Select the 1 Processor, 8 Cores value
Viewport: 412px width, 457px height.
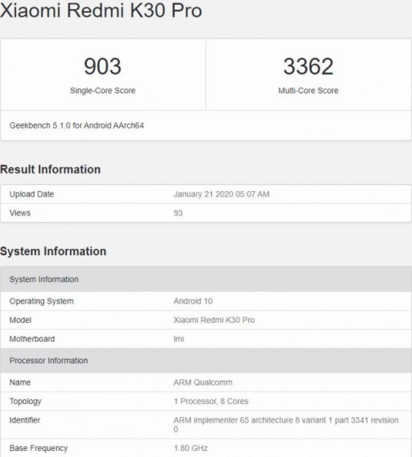tap(211, 402)
